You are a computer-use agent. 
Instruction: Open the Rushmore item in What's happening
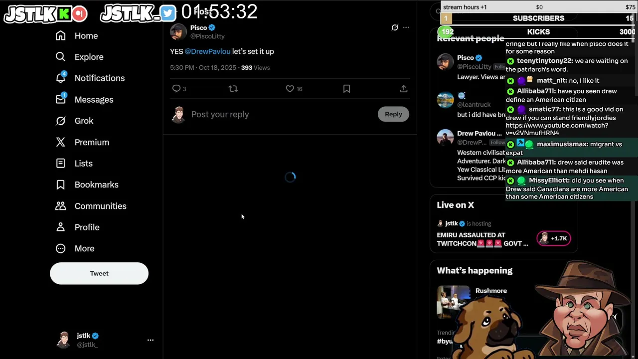coord(491,291)
